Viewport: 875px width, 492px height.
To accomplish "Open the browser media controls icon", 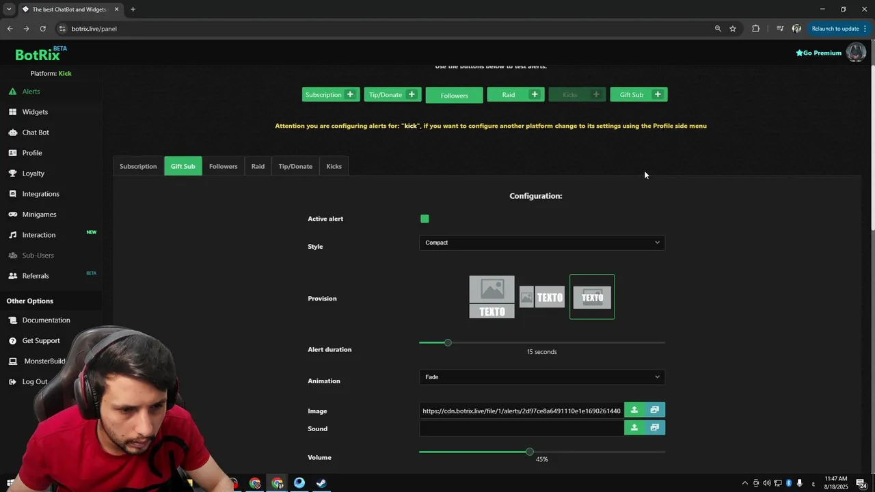I will coord(780,29).
